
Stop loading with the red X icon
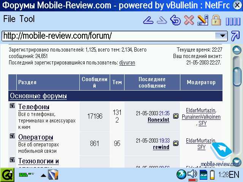[x=189, y=20]
